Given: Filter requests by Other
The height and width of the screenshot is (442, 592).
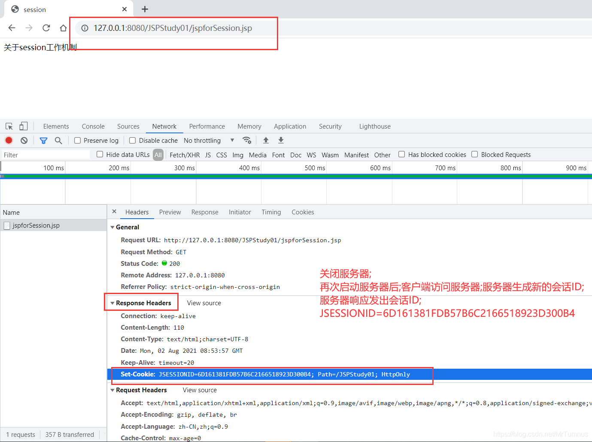Looking at the screenshot, I should (x=382, y=155).
